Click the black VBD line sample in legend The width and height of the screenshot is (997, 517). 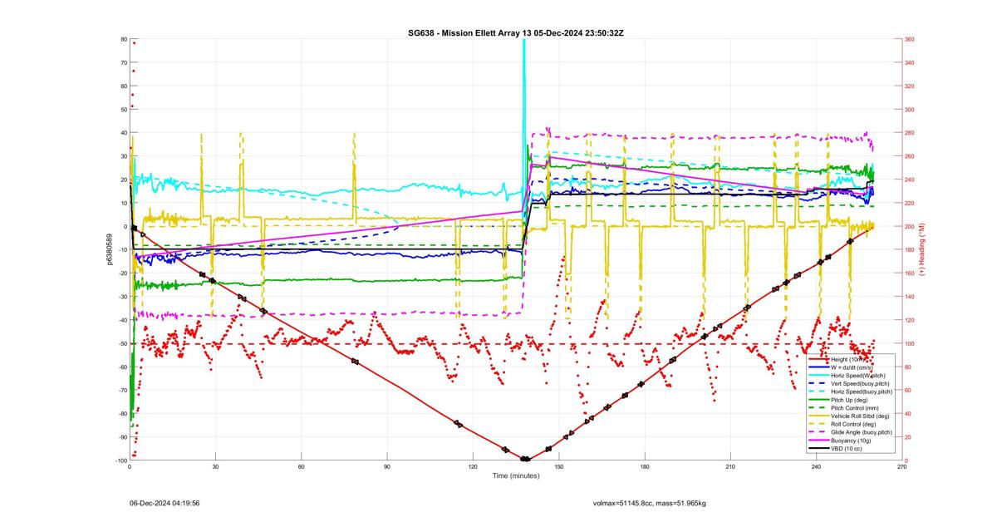point(818,449)
